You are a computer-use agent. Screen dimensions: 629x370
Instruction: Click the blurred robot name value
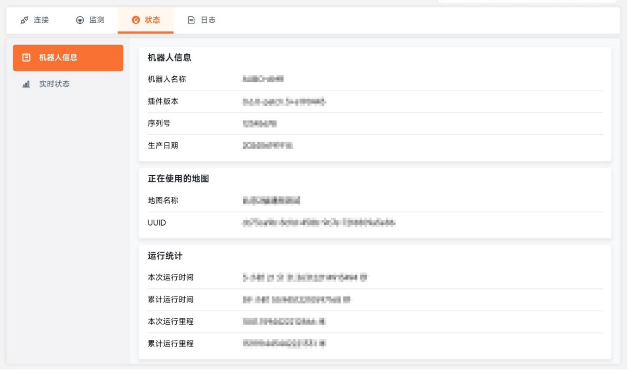[263, 79]
